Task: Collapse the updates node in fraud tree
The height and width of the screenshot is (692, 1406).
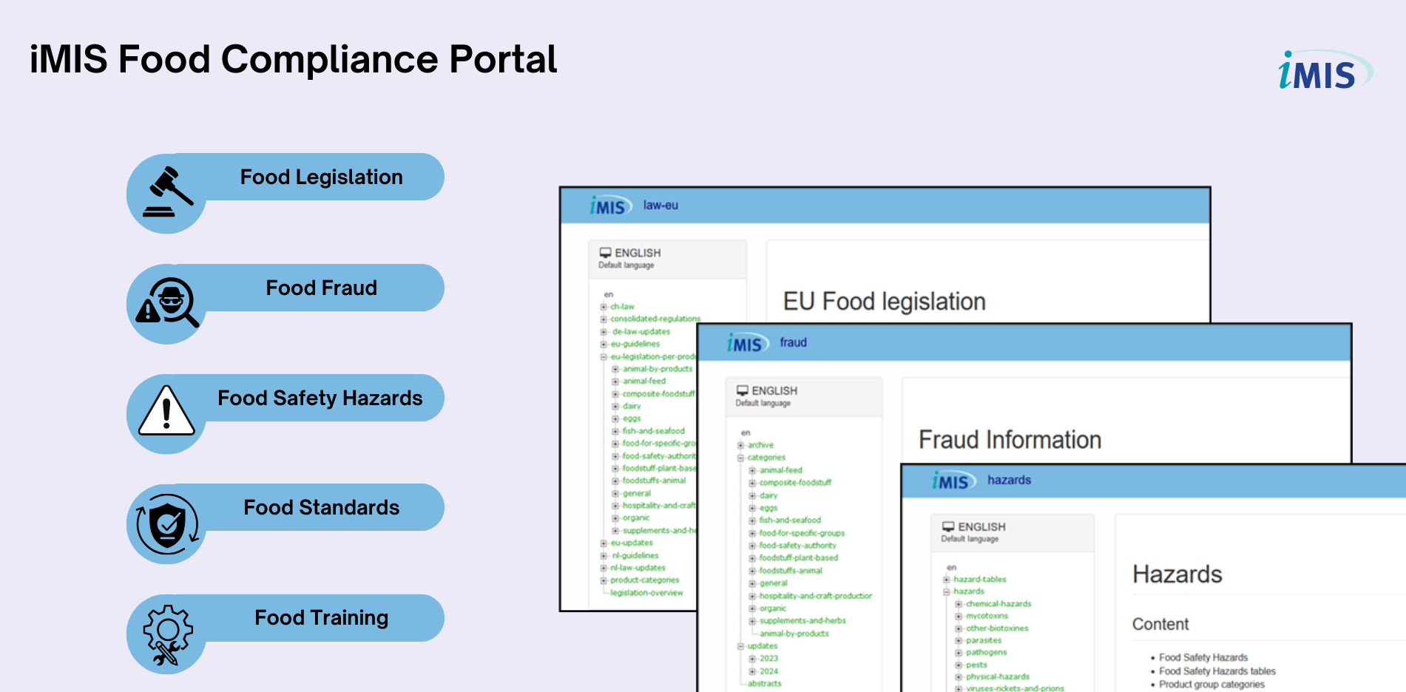Action: 740,646
